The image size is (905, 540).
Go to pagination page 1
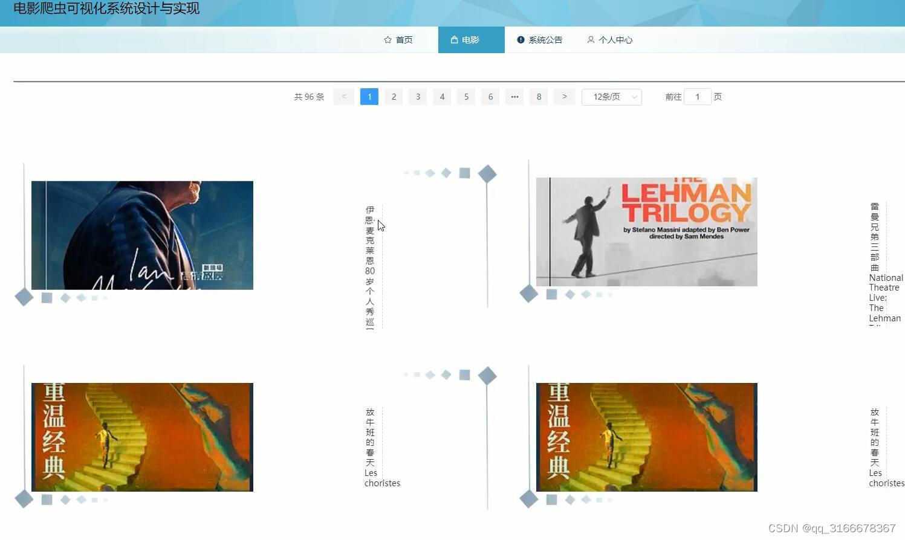[369, 97]
